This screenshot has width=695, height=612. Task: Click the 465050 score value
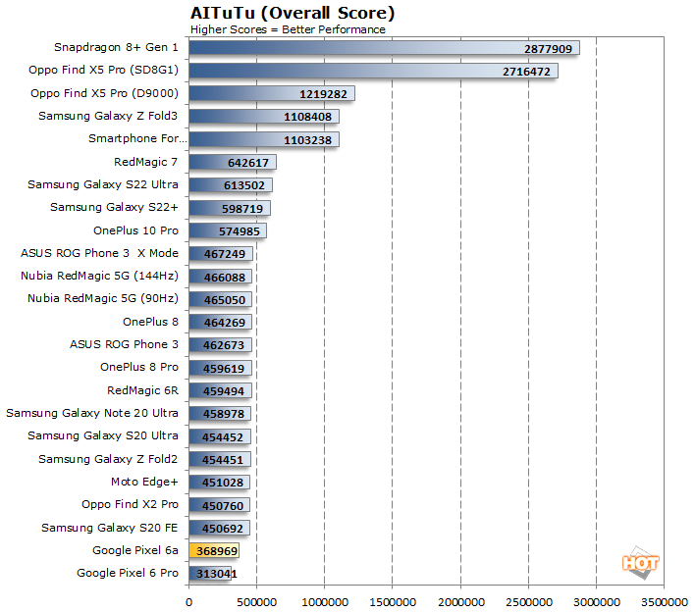pyautogui.click(x=225, y=300)
